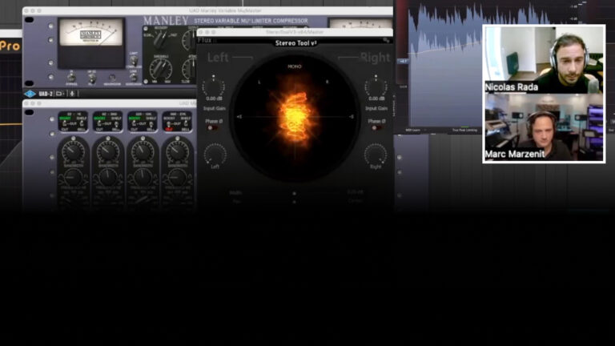The height and width of the screenshot is (346, 615).
Task: Flip the Manley Bypass In switch
Action: (71, 77)
